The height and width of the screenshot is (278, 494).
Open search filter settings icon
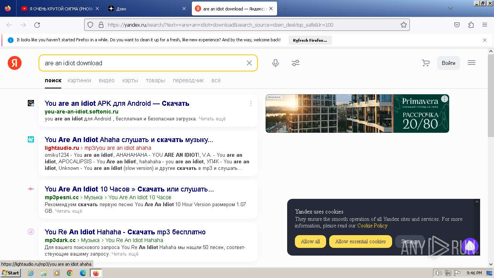pyautogui.click(x=296, y=63)
